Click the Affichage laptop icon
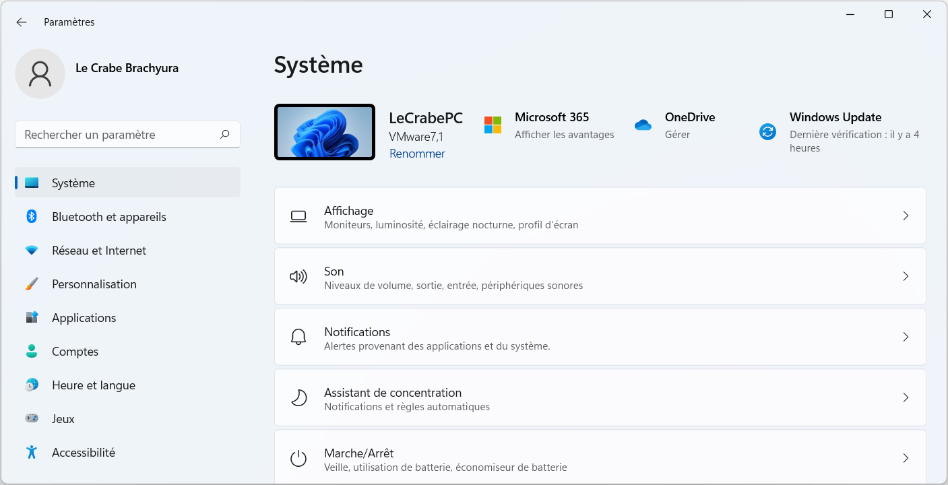This screenshot has width=948, height=485. click(x=298, y=216)
